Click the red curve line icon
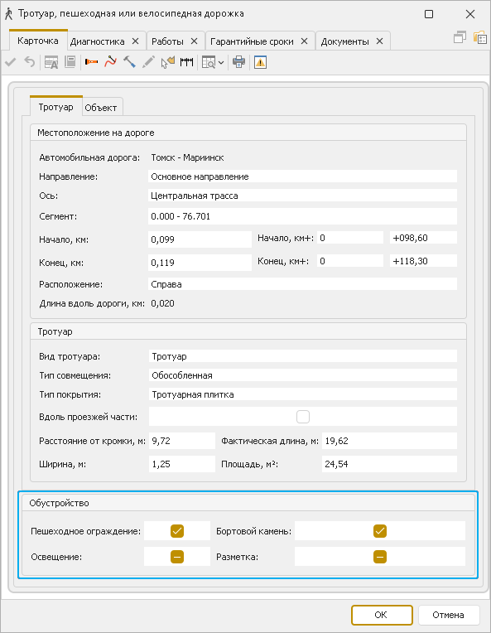The image size is (491, 633). click(x=110, y=62)
